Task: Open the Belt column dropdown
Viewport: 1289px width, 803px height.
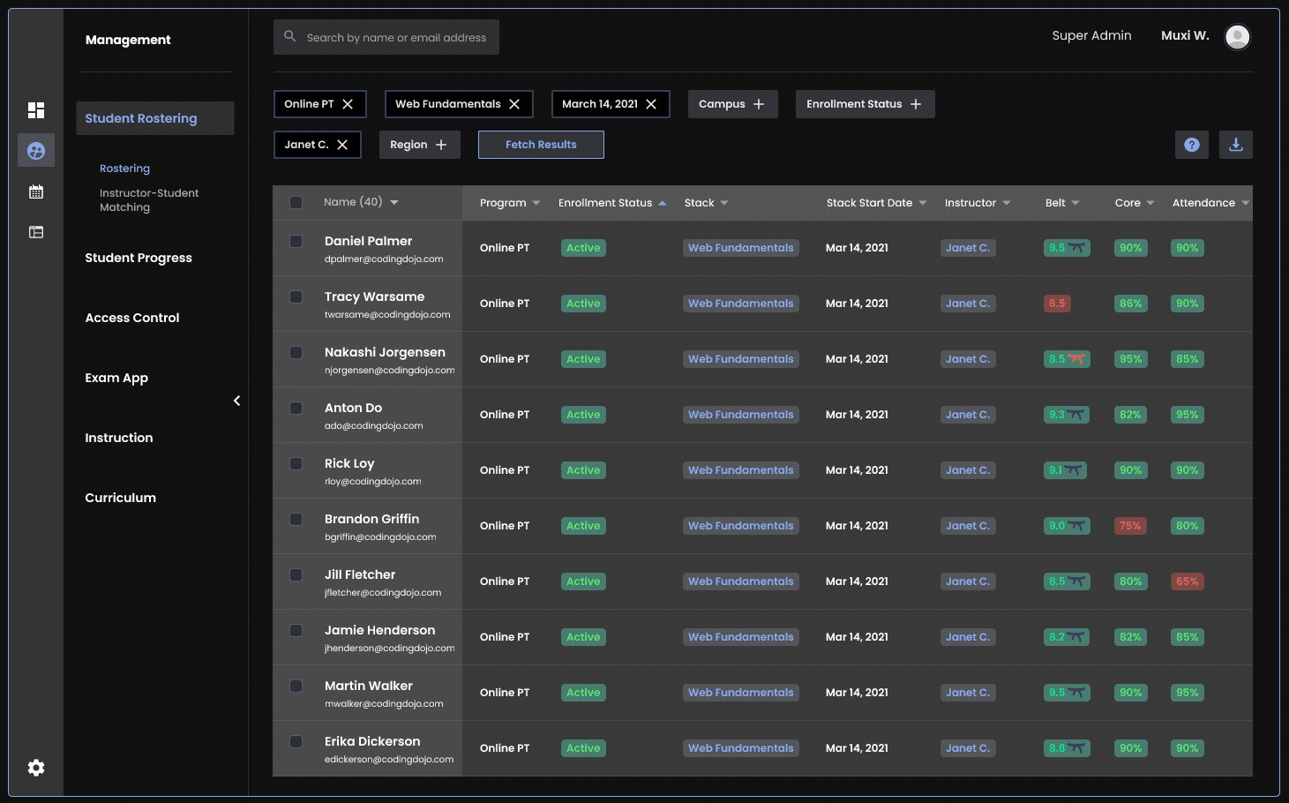Action: point(1075,203)
